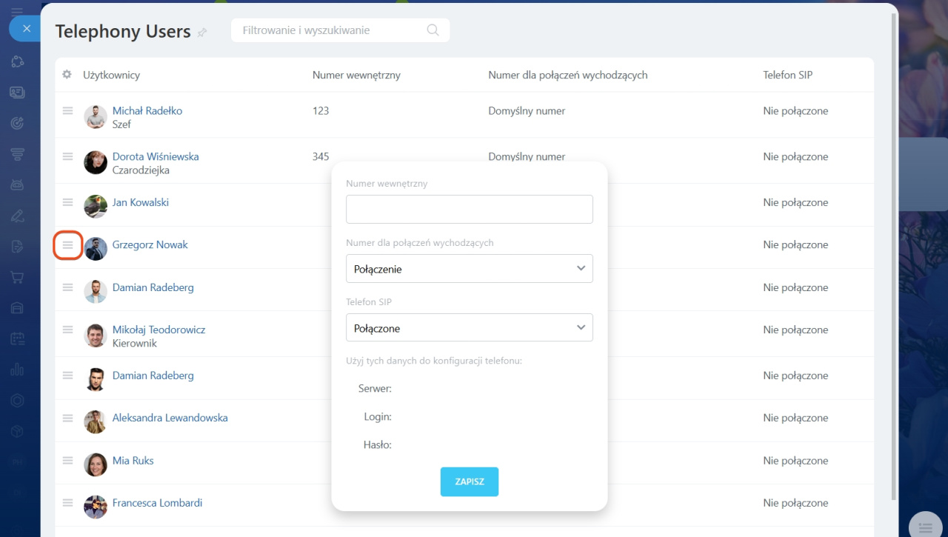The width and height of the screenshot is (948, 537).
Task: Expand the Numer dla połączeń wychodzących dropdown
Action: click(x=469, y=269)
